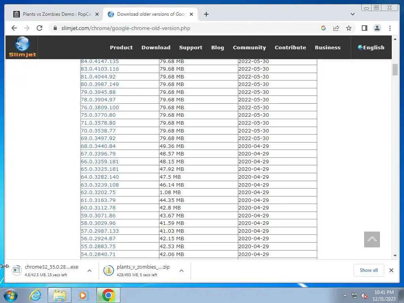Change language via English selector
The width and height of the screenshot is (404, 303).
[x=371, y=47]
